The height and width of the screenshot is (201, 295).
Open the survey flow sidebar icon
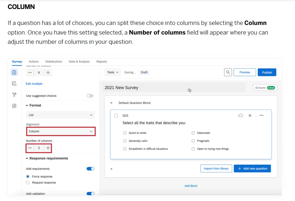pos(14,84)
